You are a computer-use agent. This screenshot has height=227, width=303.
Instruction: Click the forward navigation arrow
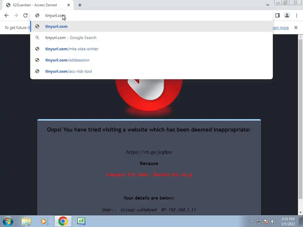(16, 15)
